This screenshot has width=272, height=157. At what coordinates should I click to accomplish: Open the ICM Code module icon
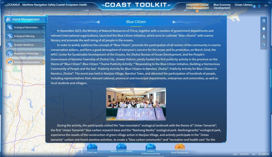click(92, 147)
